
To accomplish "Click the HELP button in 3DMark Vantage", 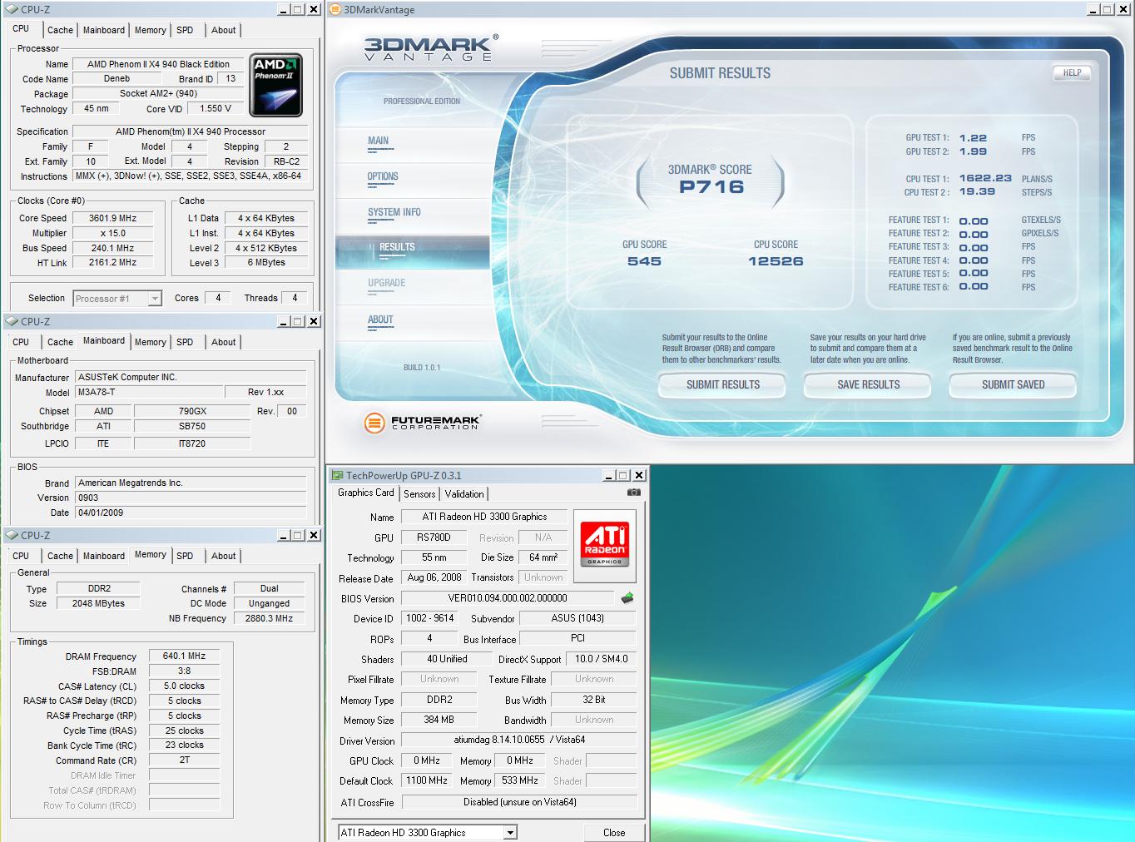I will click(x=1072, y=73).
